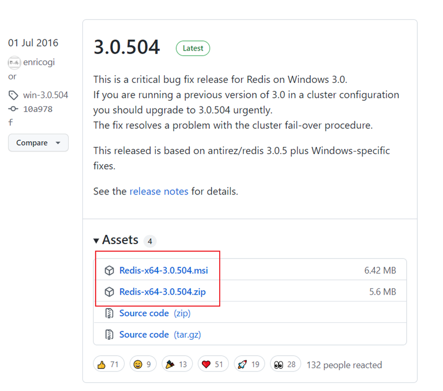Click the commit icon beside 10a978
Image resolution: width=443 pixels, height=391 pixels.
click(13, 108)
